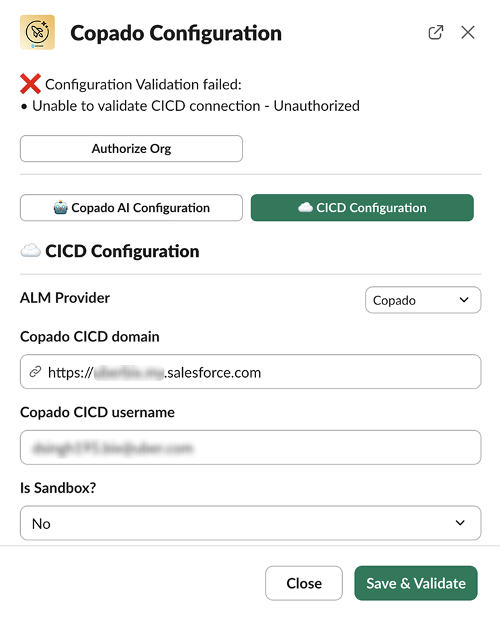Close the Copado Configuration dialog with X
The height and width of the screenshot is (619, 500).
click(x=468, y=32)
